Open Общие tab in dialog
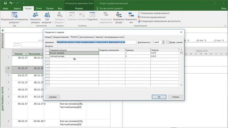Viewport: 228px width, 128px height. (x=48, y=37)
